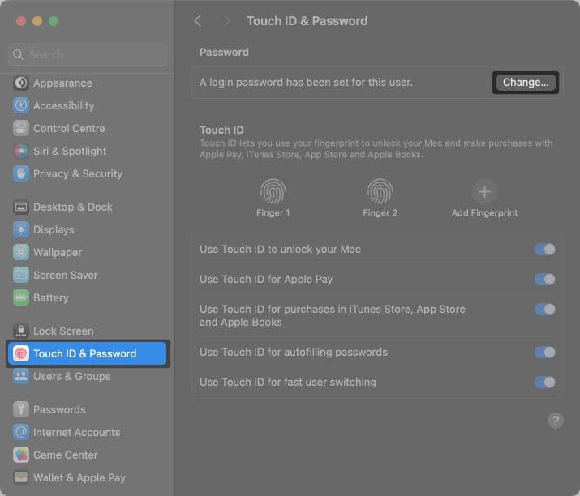This screenshot has height=496, width=580.
Task: Click the green zoom window button
Action: [x=54, y=21]
